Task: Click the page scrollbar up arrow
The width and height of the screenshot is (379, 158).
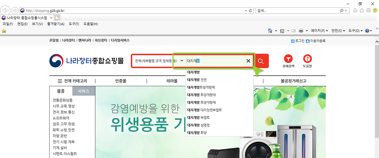Action: (x=377, y=42)
